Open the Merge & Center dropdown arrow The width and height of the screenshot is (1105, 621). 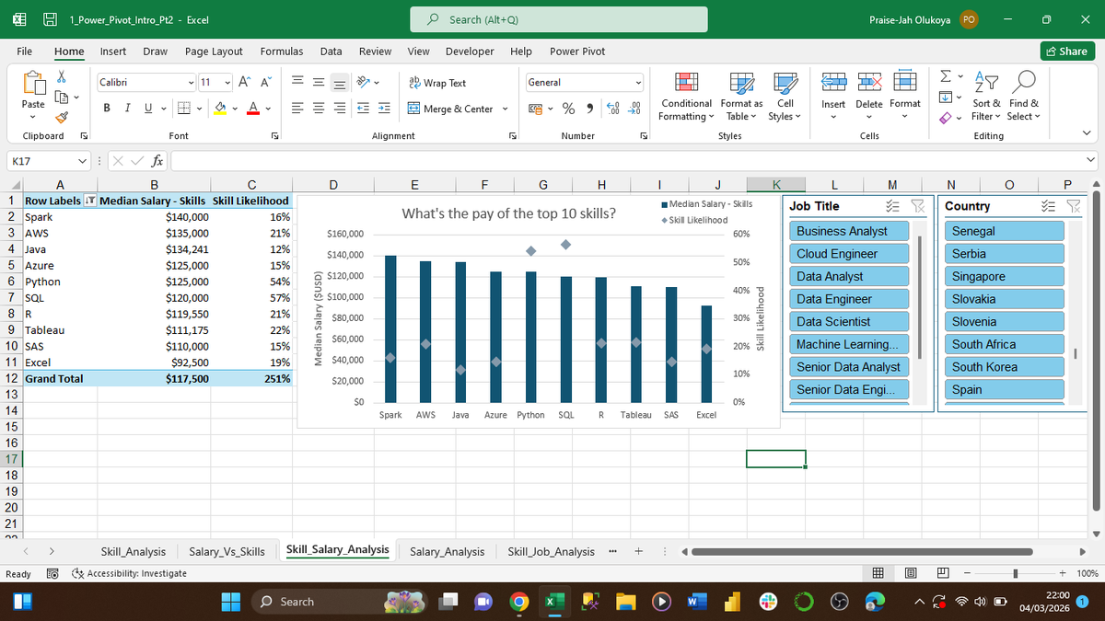click(x=506, y=109)
